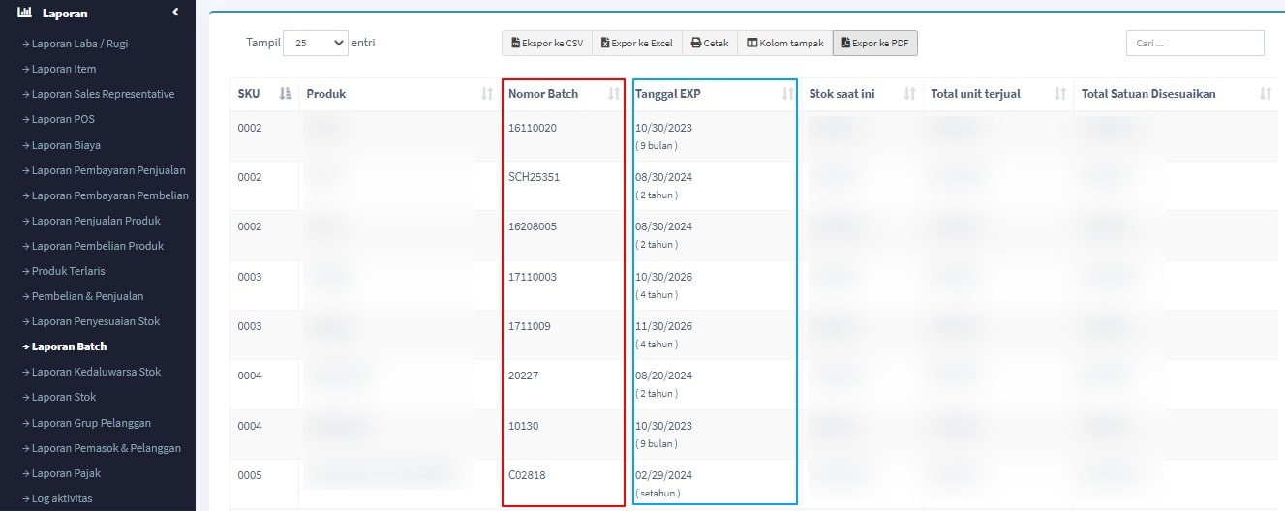The width and height of the screenshot is (1285, 511).
Task: Click Ekspor ke CSV button
Action: (x=547, y=43)
